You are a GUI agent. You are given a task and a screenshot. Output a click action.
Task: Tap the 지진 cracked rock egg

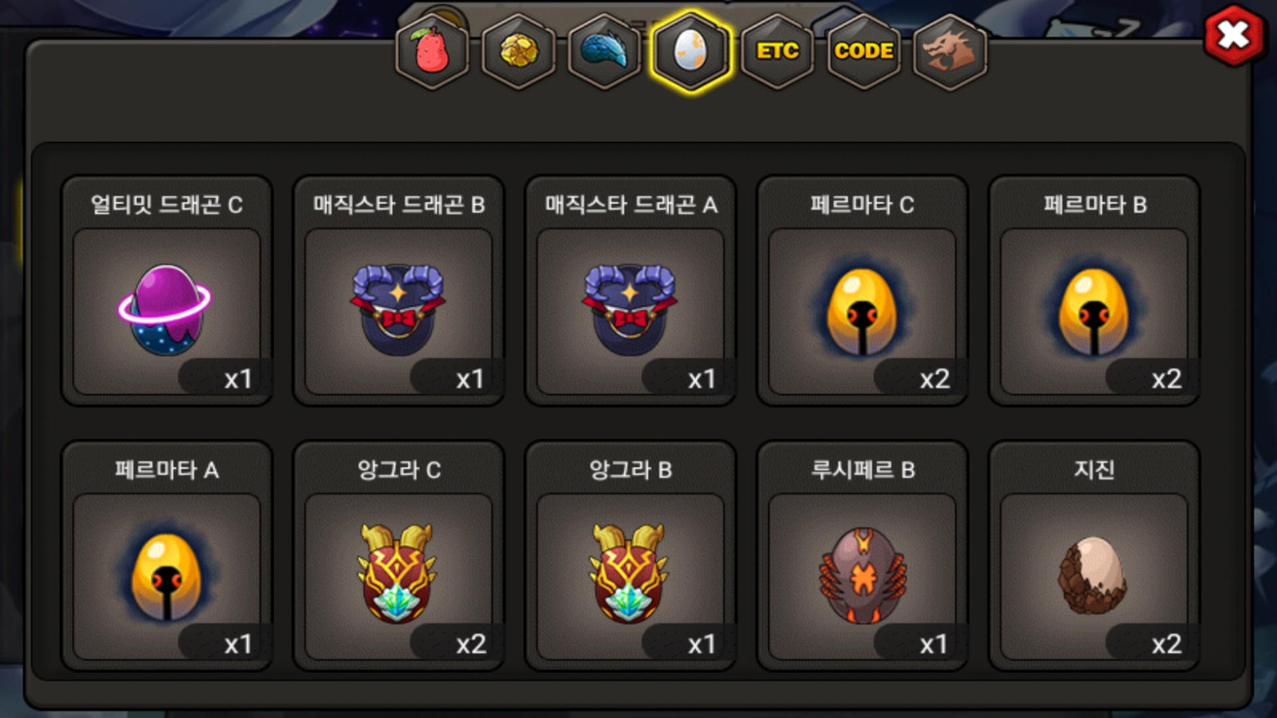tap(1094, 576)
